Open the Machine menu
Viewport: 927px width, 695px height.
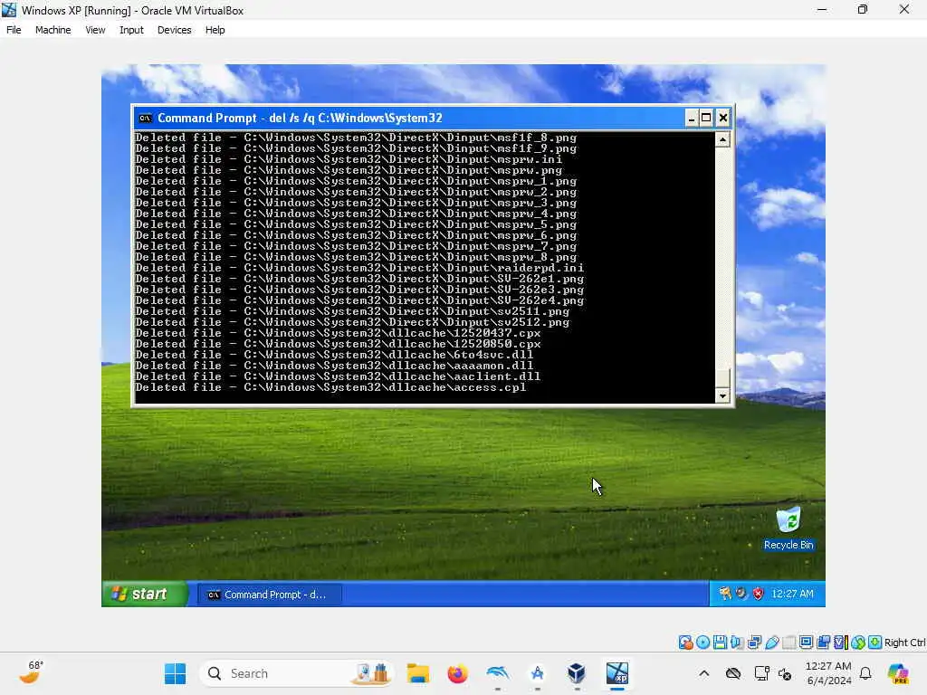click(x=53, y=30)
